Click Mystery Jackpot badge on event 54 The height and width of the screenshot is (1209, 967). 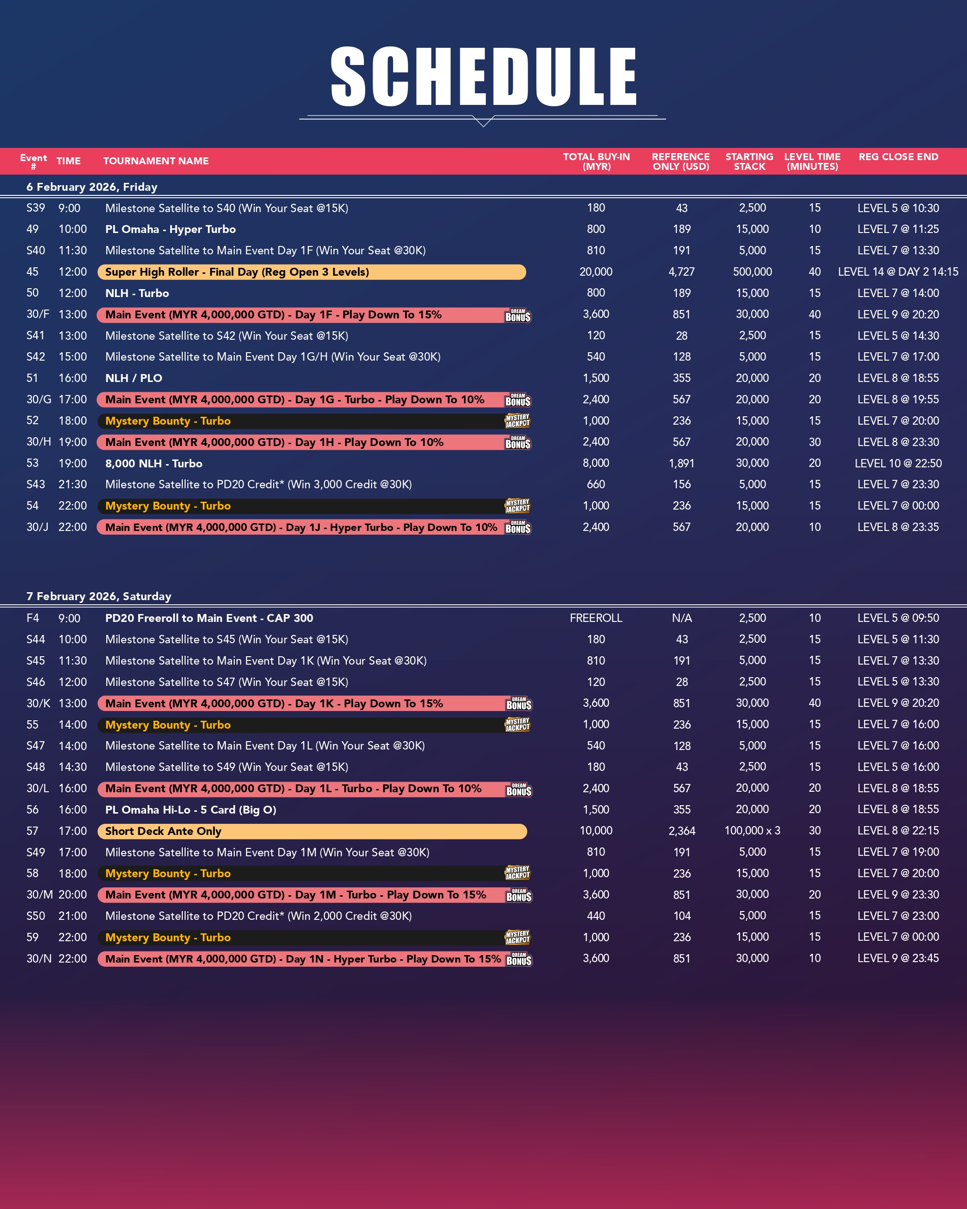pyautogui.click(x=517, y=506)
